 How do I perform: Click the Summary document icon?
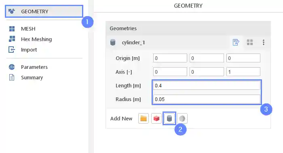tap(12, 77)
